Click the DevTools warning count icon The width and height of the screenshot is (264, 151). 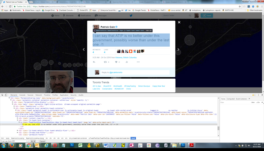coord(254,95)
